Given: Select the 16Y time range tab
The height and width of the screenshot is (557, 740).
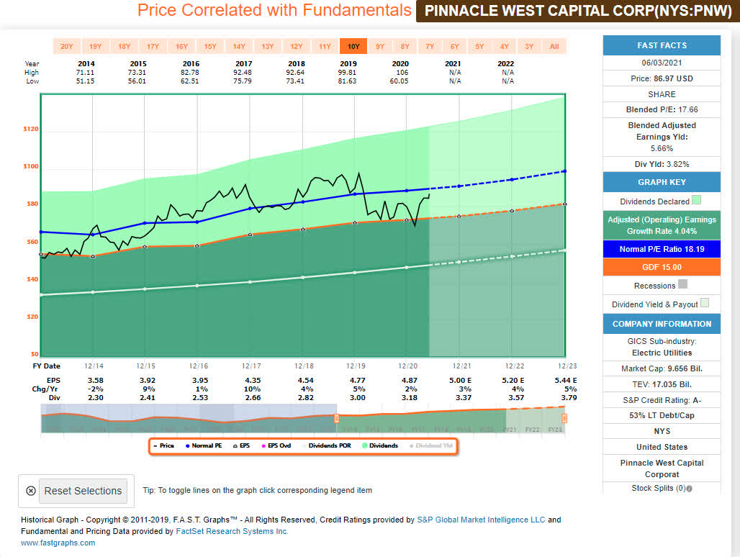Looking at the screenshot, I should (x=181, y=46).
